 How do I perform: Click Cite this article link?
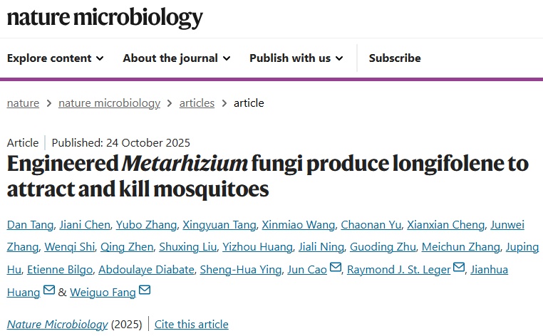(192, 325)
